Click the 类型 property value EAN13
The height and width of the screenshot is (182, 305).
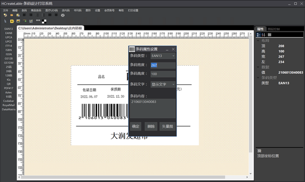pyautogui.click(x=284, y=83)
